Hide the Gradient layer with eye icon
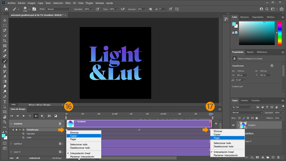Image resolution: width=286 pixels, height=161 pixels. coord(233,125)
